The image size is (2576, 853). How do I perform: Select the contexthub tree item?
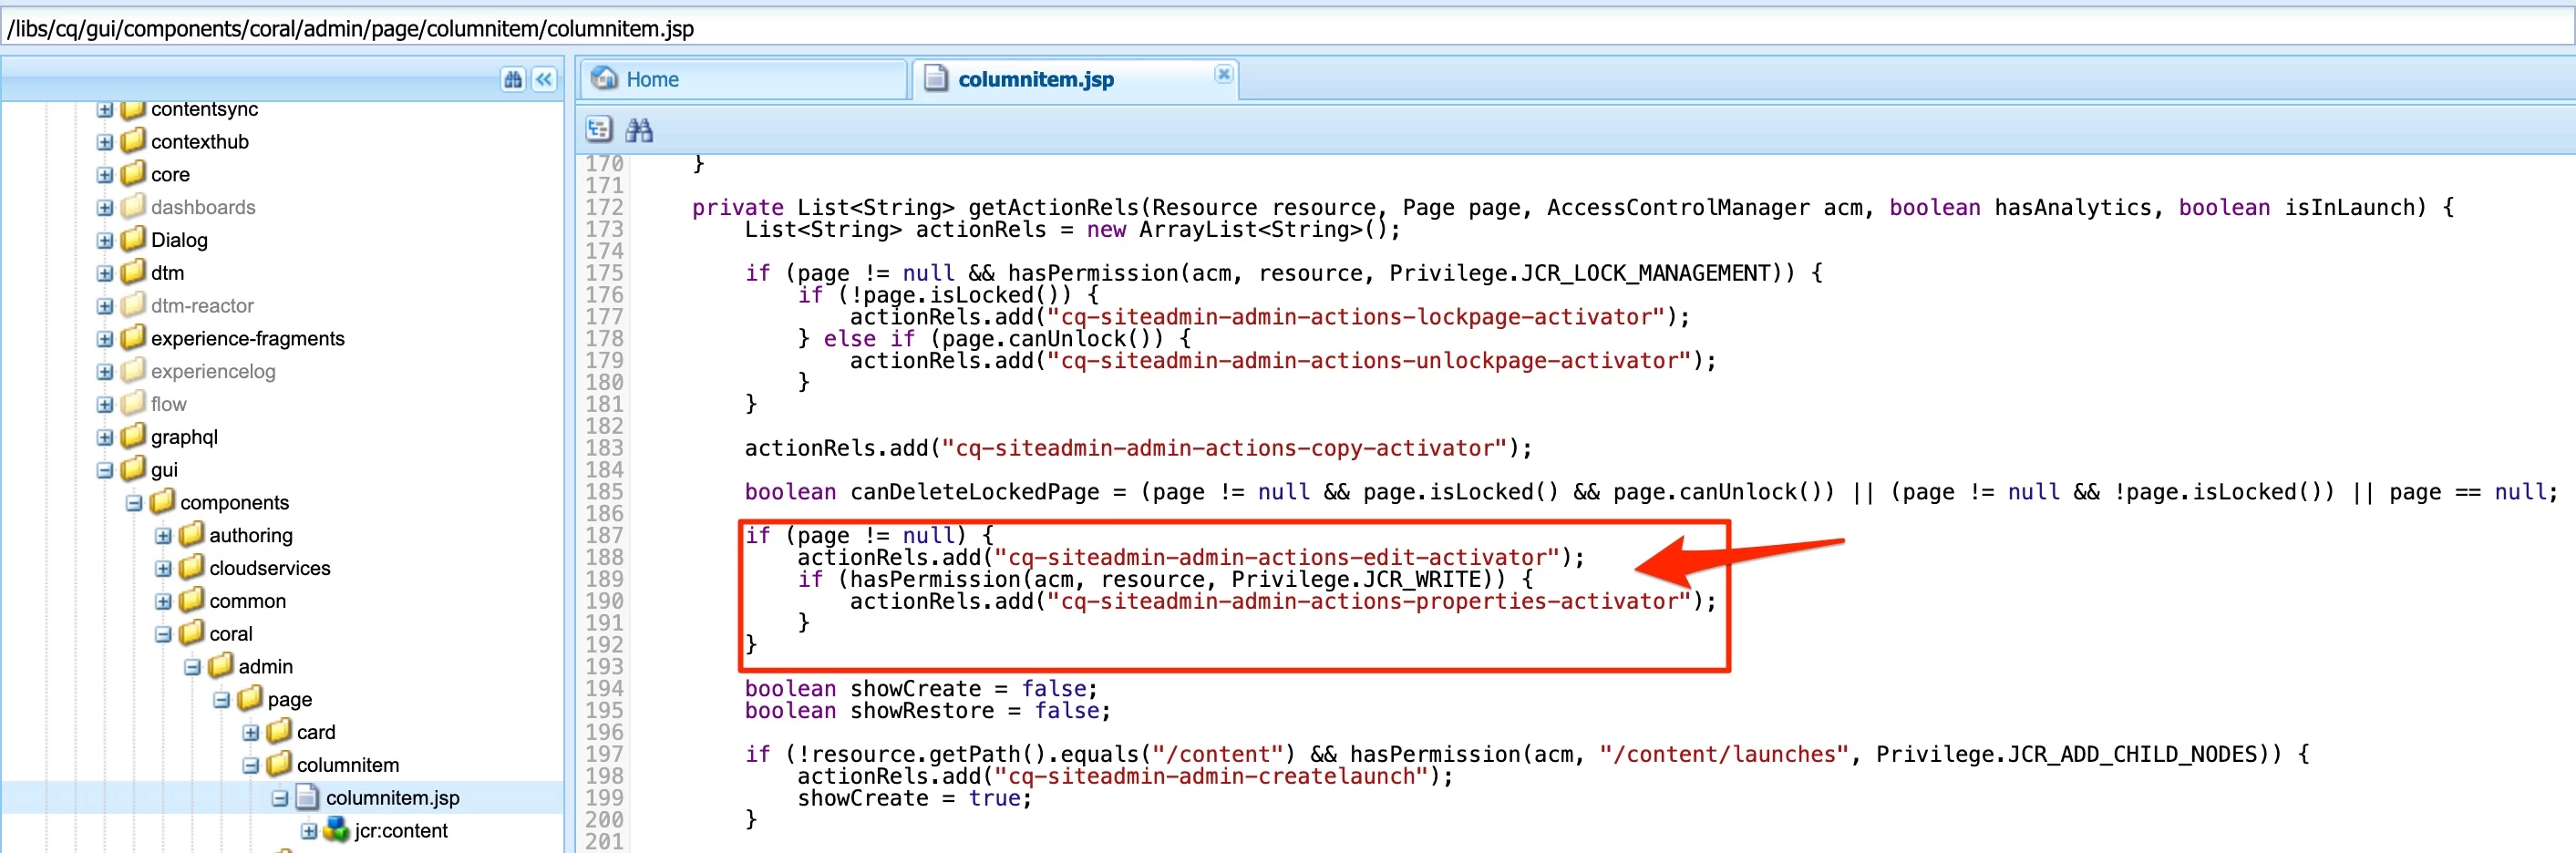200,142
